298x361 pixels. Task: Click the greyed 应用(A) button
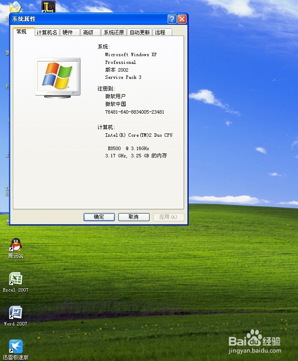(x=169, y=217)
